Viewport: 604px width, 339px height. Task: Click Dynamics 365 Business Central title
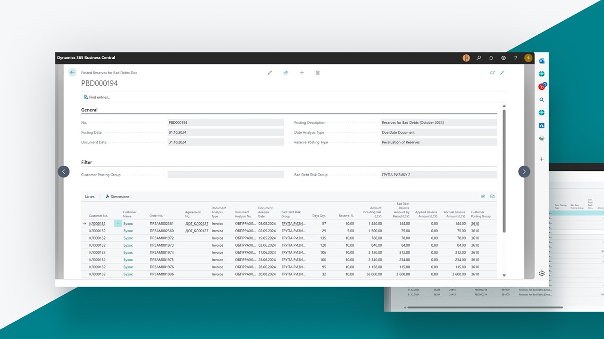(86, 58)
